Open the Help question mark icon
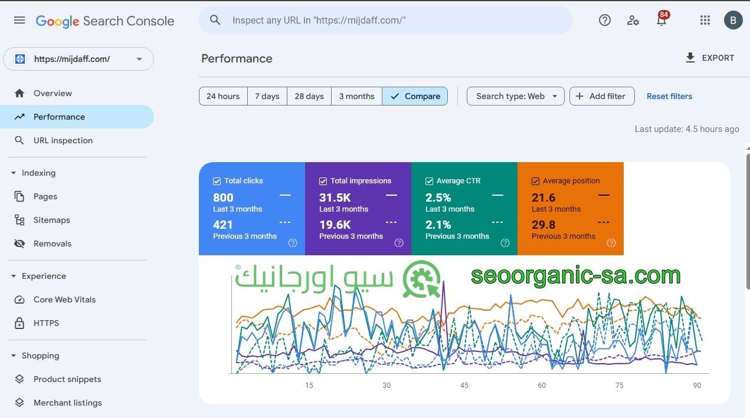750x418 pixels. tap(604, 19)
